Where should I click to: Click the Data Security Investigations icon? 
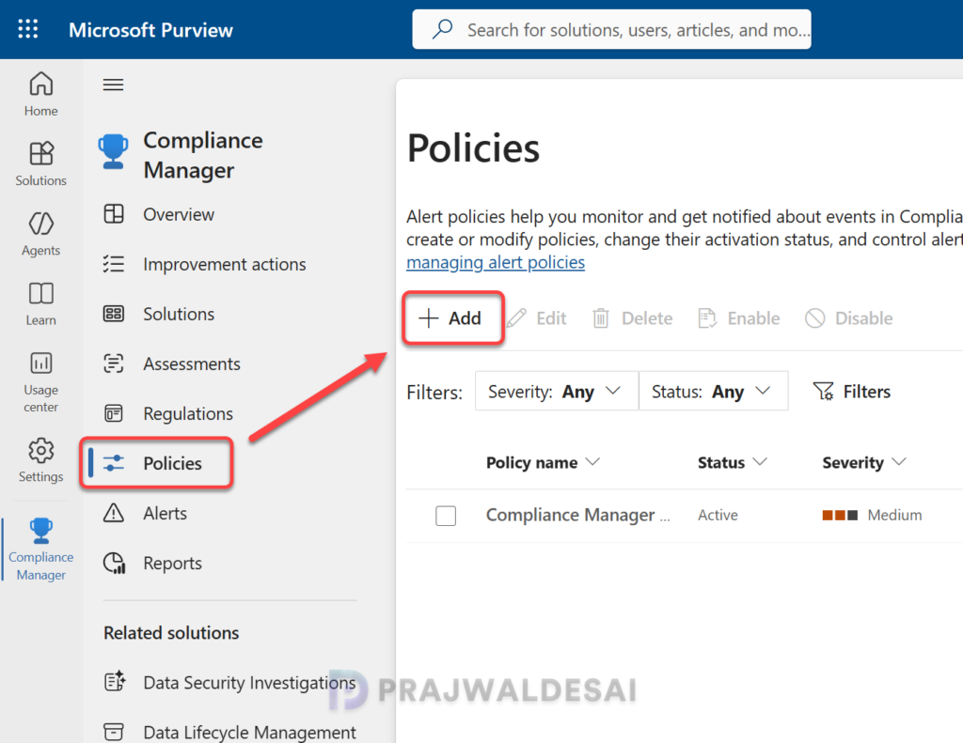115,682
